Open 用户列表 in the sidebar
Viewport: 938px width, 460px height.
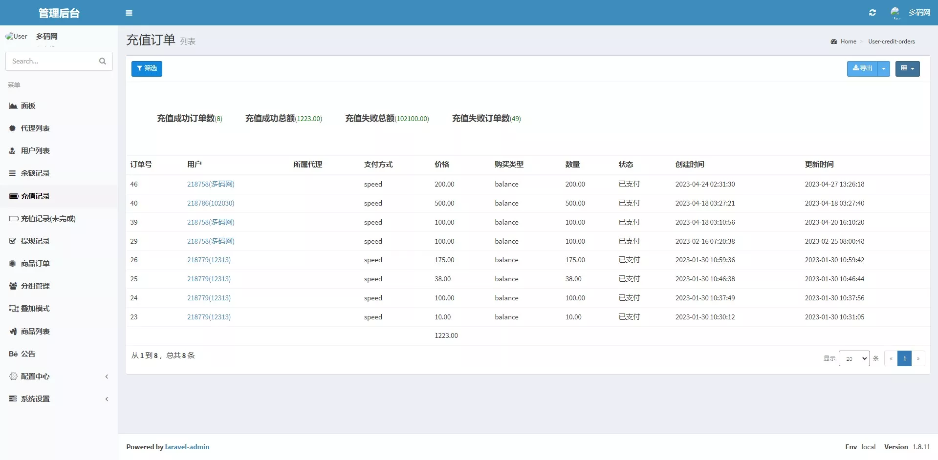[x=35, y=151]
